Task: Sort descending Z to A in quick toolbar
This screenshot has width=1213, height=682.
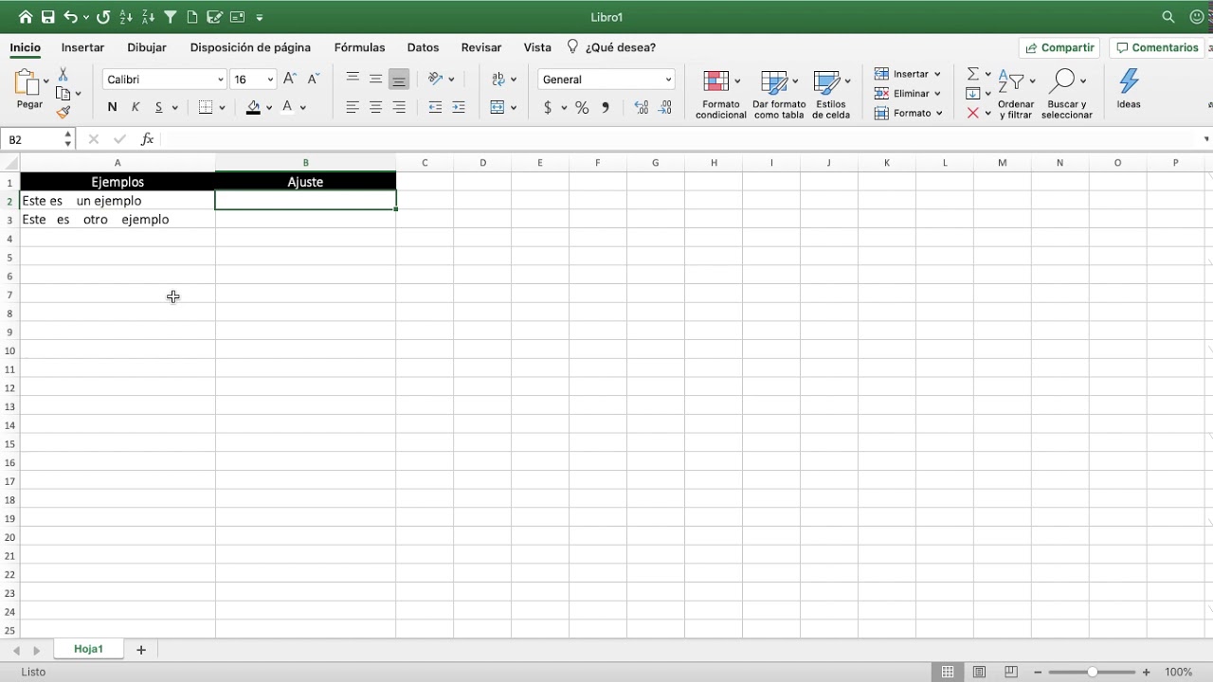Action: [x=149, y=17]
